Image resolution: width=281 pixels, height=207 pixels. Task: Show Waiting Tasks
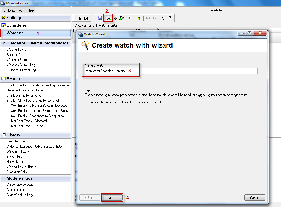click(x=16, y=50)
